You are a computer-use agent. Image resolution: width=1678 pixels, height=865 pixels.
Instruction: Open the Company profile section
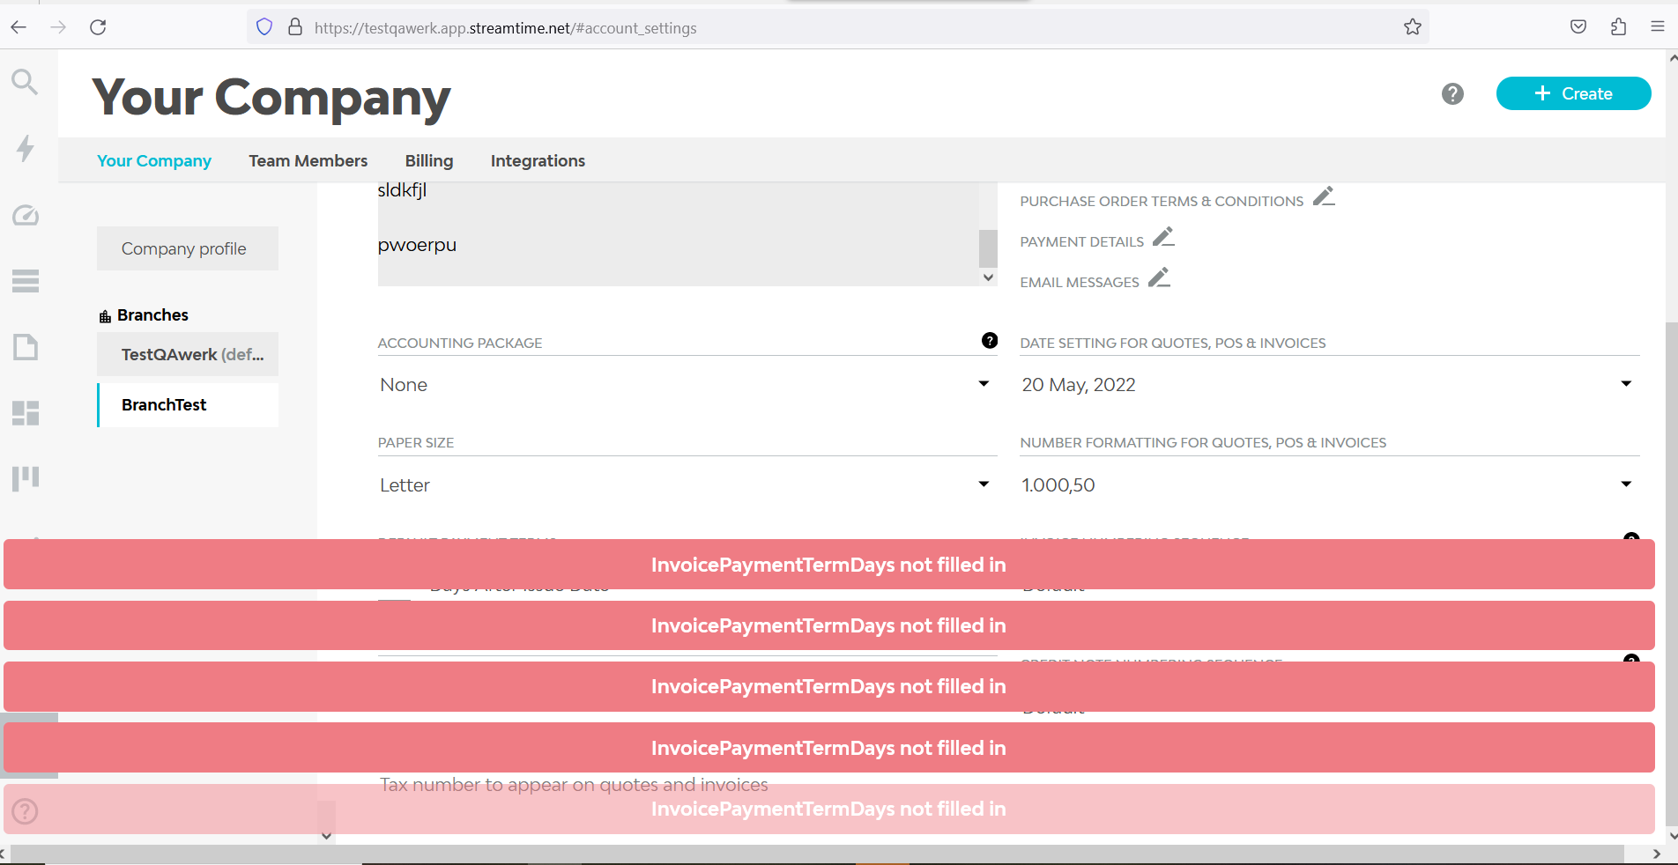pos(188,248)
